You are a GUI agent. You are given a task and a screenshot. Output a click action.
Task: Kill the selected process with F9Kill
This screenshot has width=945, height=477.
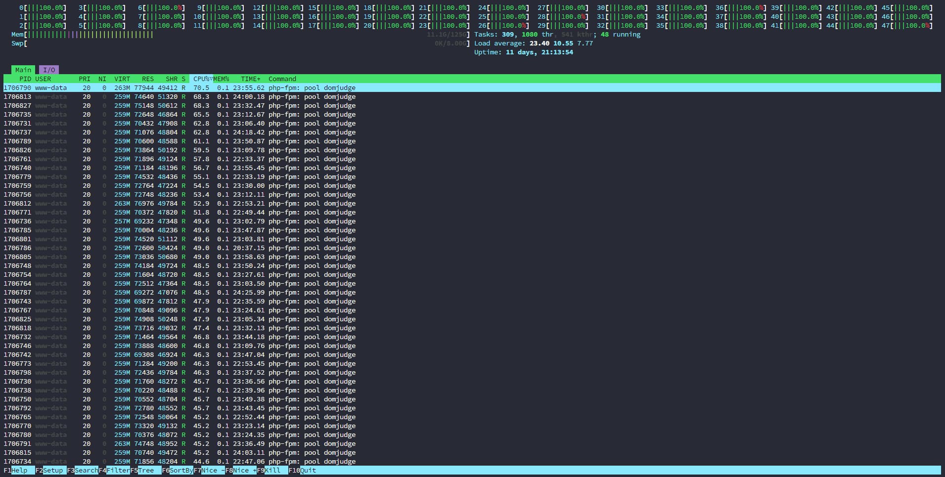pyautogui.click(x=271, y=470)
